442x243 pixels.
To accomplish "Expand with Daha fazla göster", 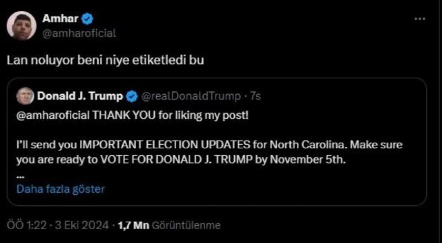I will coord(60,189).
